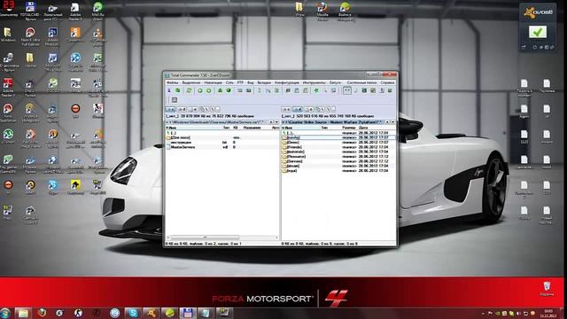Open the Навигация menu
This screenshot has width=567, height=319.
coord(213,82)
